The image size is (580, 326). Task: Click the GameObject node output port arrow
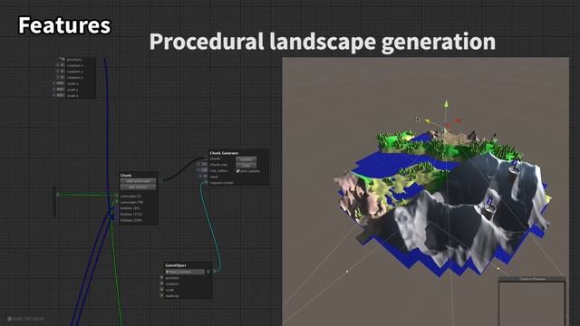click(x=215, y=272)
